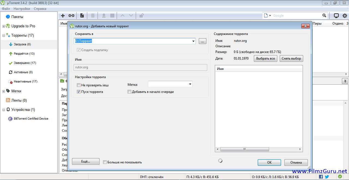Expand the save path dropdown arrow

pos(193,41)
